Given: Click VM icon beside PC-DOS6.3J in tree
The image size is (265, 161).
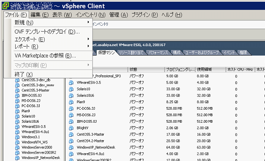Looking at the screenshot, I should click(17, 106).
